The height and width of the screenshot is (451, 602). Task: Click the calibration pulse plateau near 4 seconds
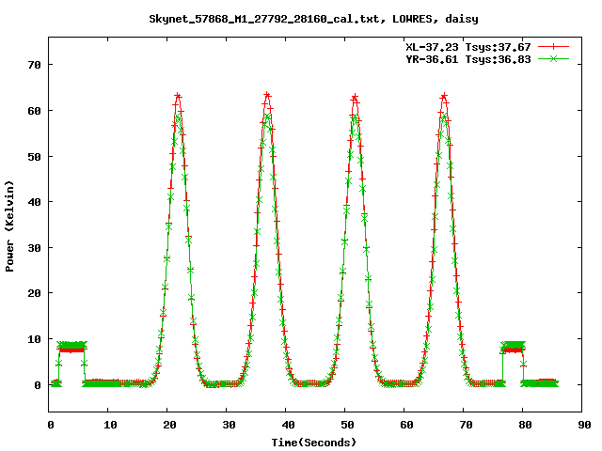coord(71,347)
